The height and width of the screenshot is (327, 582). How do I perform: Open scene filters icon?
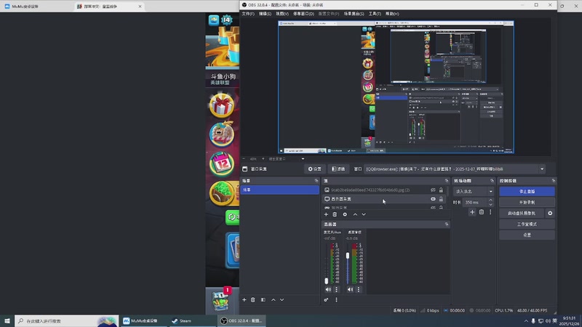[x=263, y=300]
